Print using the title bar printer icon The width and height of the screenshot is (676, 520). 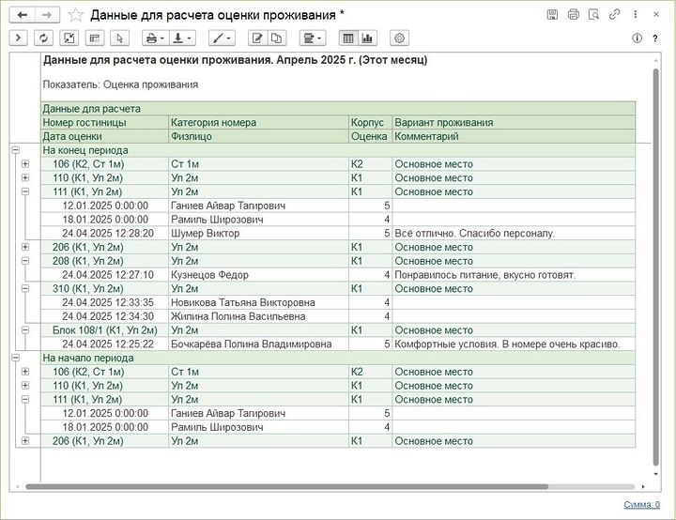(573, 15)
